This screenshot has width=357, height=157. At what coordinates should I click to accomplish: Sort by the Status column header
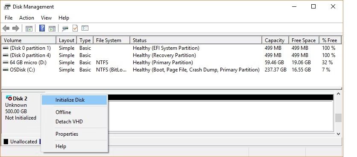[196, 40]
